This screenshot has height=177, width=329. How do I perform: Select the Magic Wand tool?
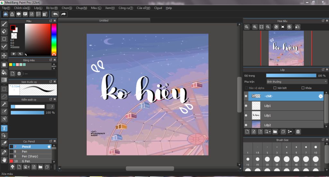point(4,104)
